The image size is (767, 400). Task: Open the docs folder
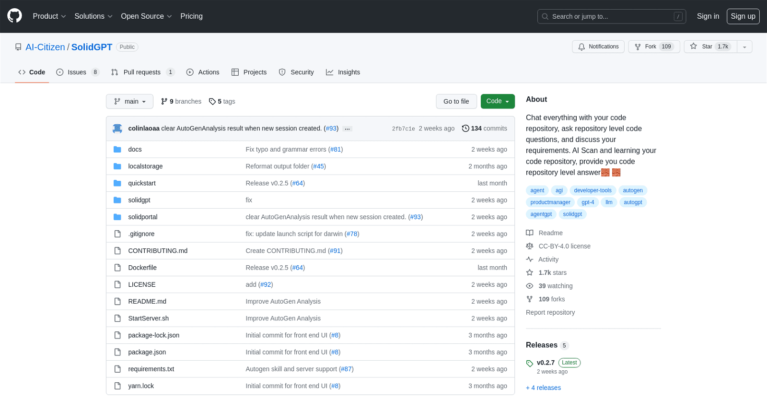[135, 150]
